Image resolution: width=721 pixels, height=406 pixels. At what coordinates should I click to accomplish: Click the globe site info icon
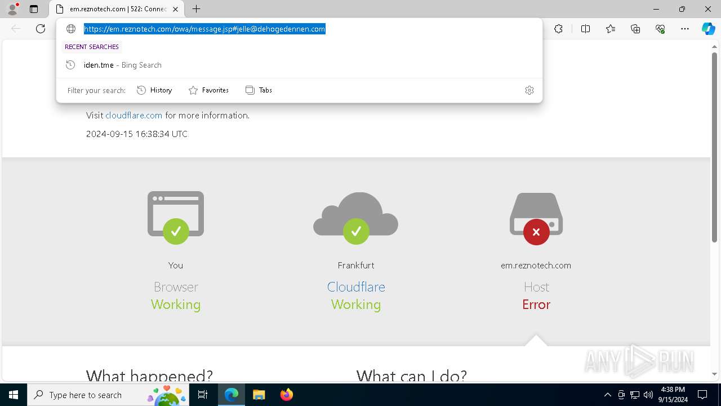[x=71, y=29]
